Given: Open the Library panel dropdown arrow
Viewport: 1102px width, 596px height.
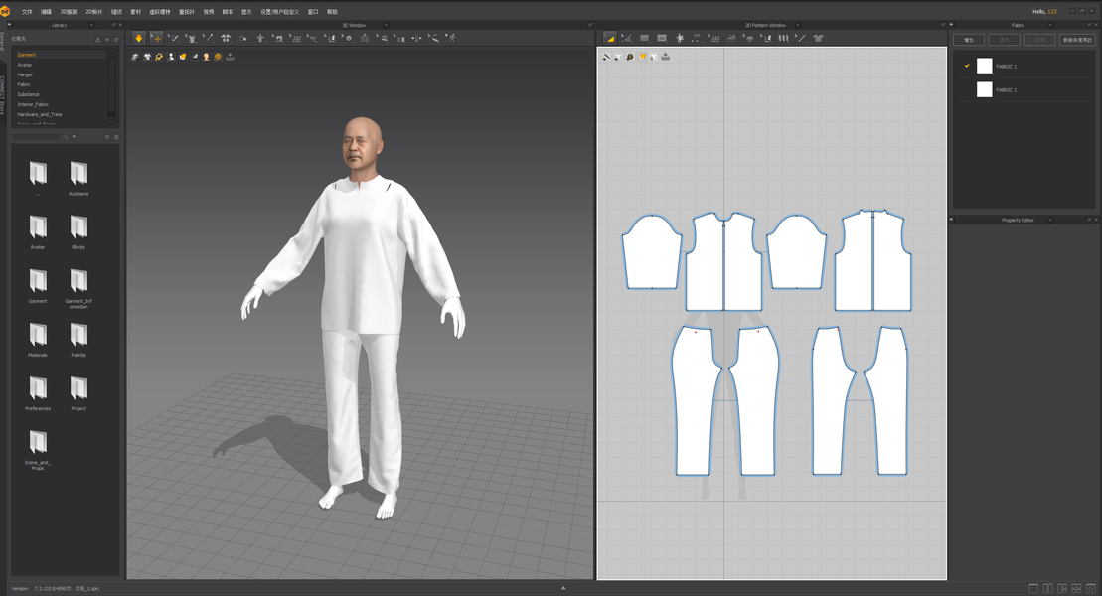Looking at the screenshot, I should pos(91,25).
